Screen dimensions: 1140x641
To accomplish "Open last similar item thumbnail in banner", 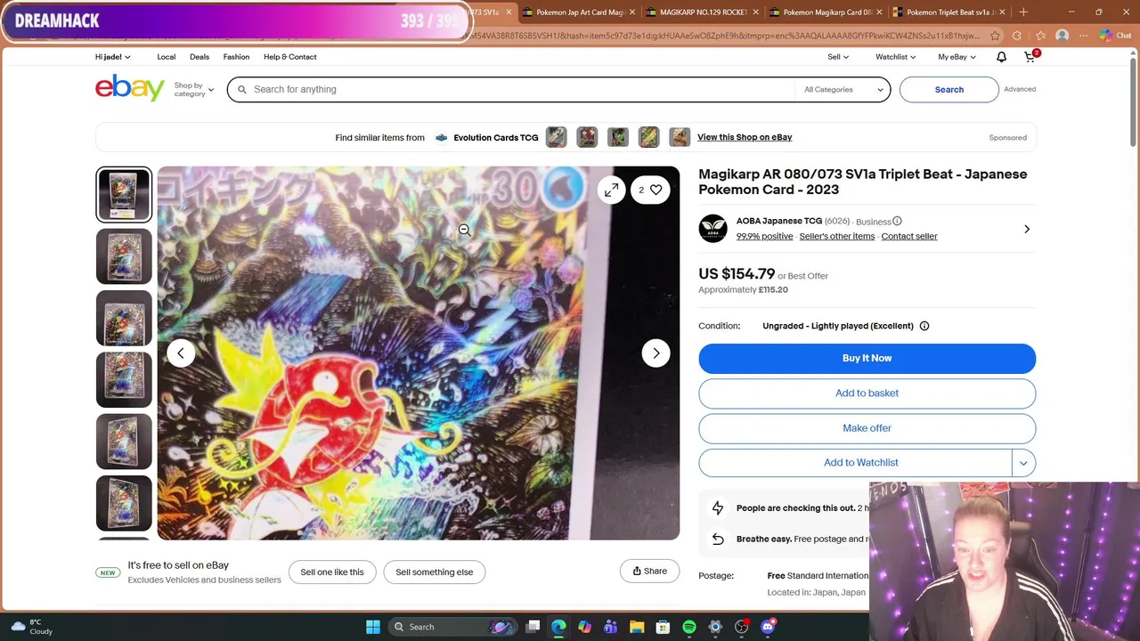I will click(680, 137).
